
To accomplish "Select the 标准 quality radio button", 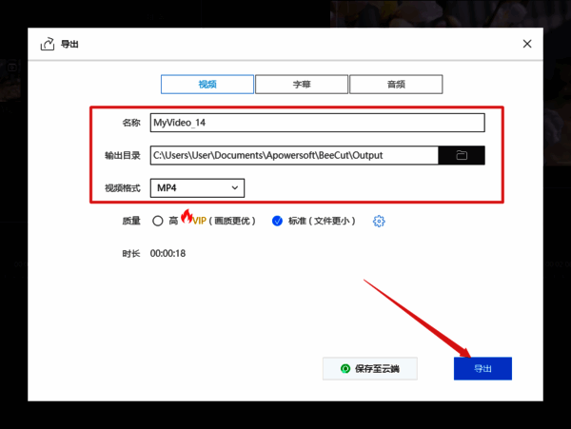I will (277, 221).
